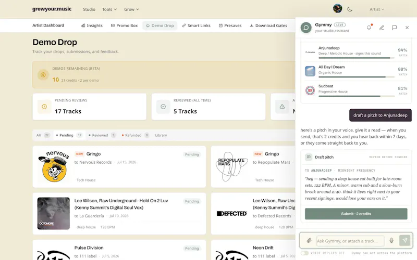Select the Refunded filter tab

(135, 135)
